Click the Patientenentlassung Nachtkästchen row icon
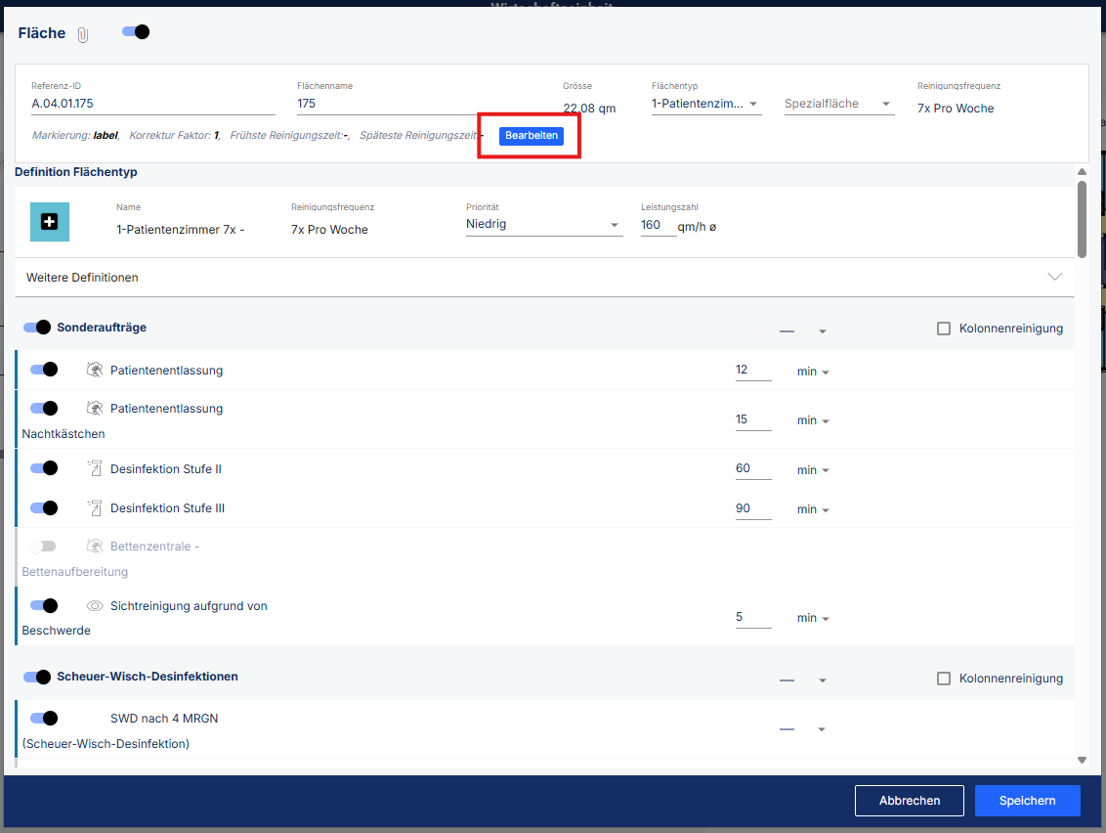This screenshot has width=1106, height=833. (x=95, y=409)
